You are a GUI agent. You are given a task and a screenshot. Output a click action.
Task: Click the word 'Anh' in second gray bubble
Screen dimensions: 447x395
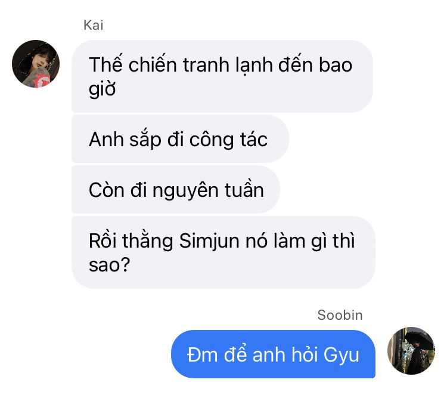[106, 139]
